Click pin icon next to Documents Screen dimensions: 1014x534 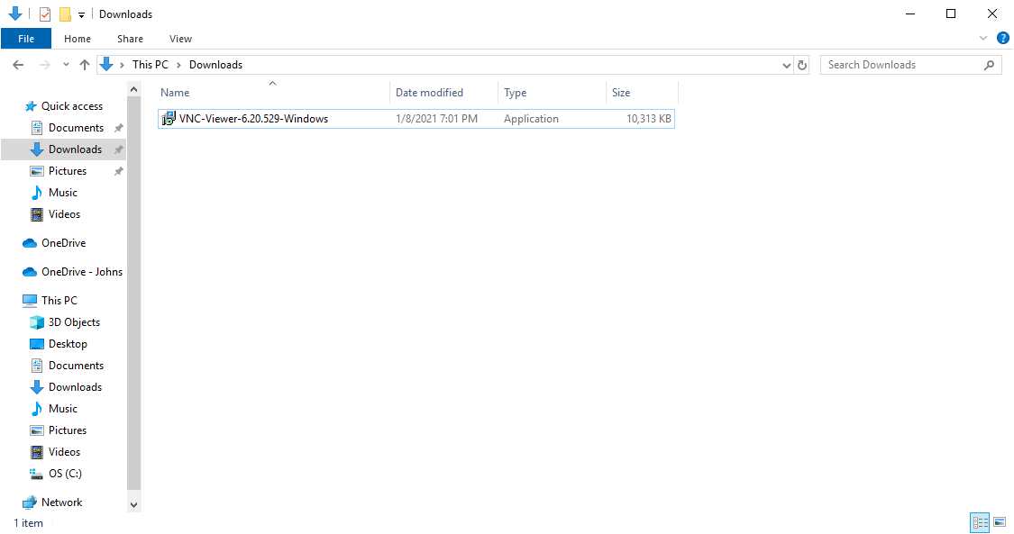coord(118,128)
